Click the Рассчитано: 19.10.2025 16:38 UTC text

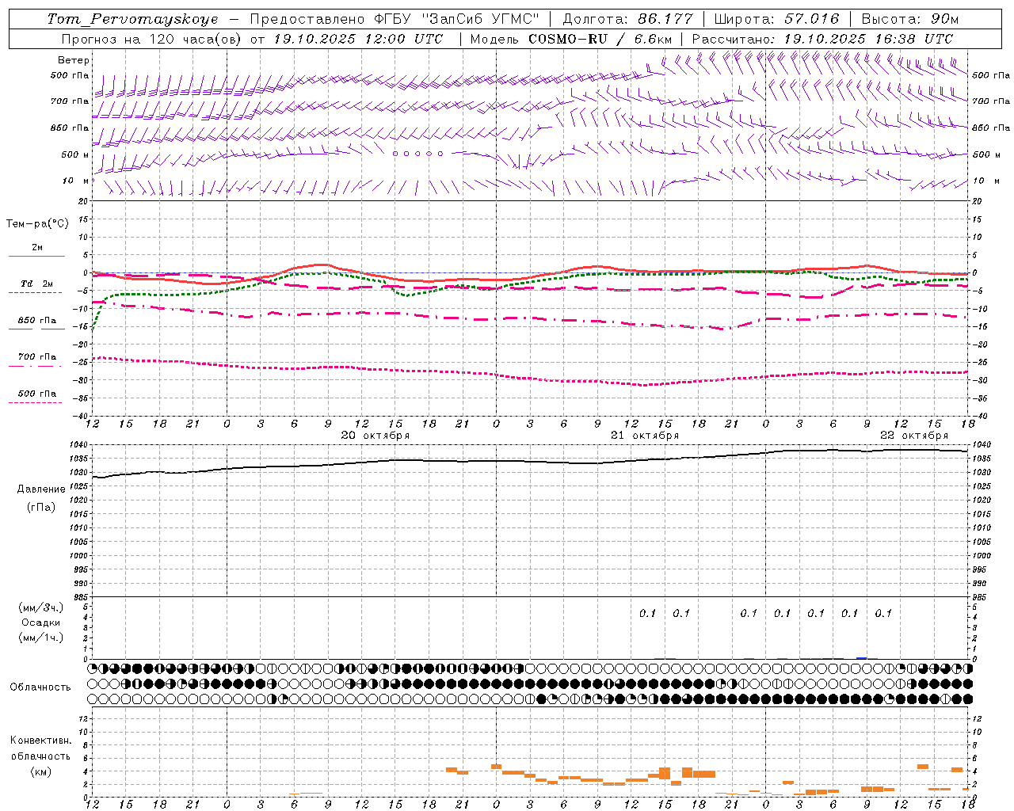pyautogui.click(x=822, y=38)
